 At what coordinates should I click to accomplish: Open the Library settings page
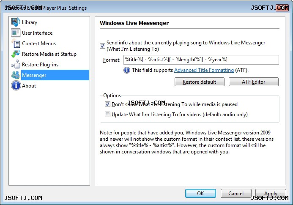click(x=30, y=22)
